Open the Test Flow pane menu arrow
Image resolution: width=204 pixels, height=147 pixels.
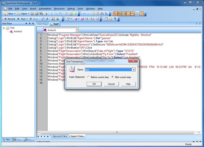tap(26, 24)
